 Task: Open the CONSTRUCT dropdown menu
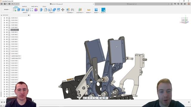pyautogui.click(x=80, y=12)
